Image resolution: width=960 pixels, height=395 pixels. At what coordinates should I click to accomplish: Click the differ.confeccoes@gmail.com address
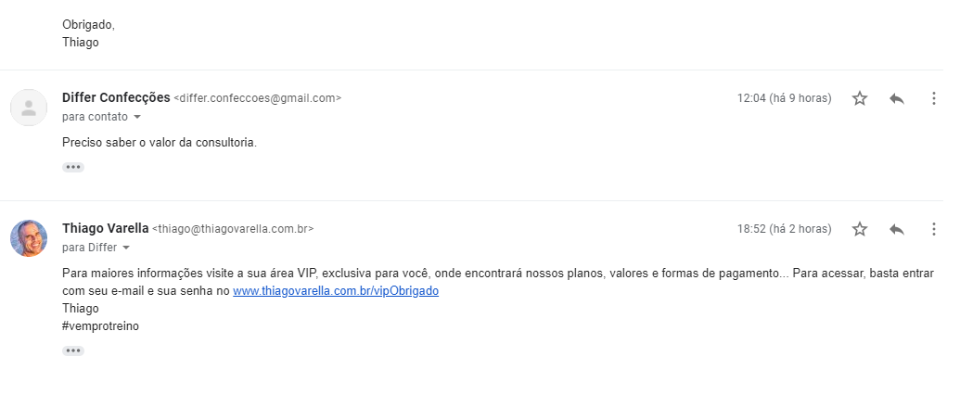(x=258, y=98)
